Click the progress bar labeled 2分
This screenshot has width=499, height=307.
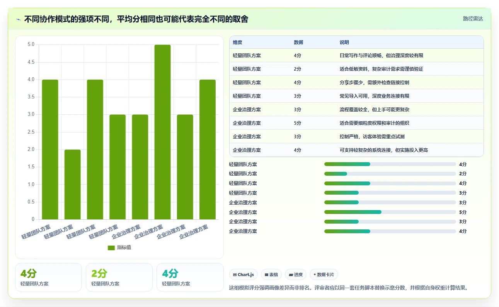pos(390,174)
